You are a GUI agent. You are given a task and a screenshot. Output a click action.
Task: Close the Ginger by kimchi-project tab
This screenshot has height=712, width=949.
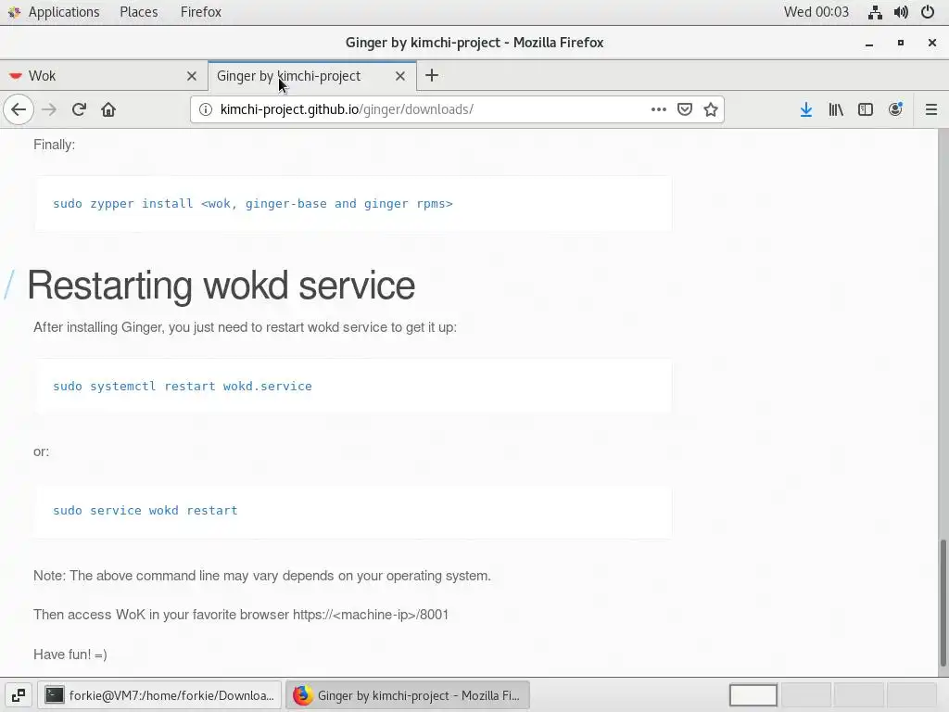tap(400, 76)
